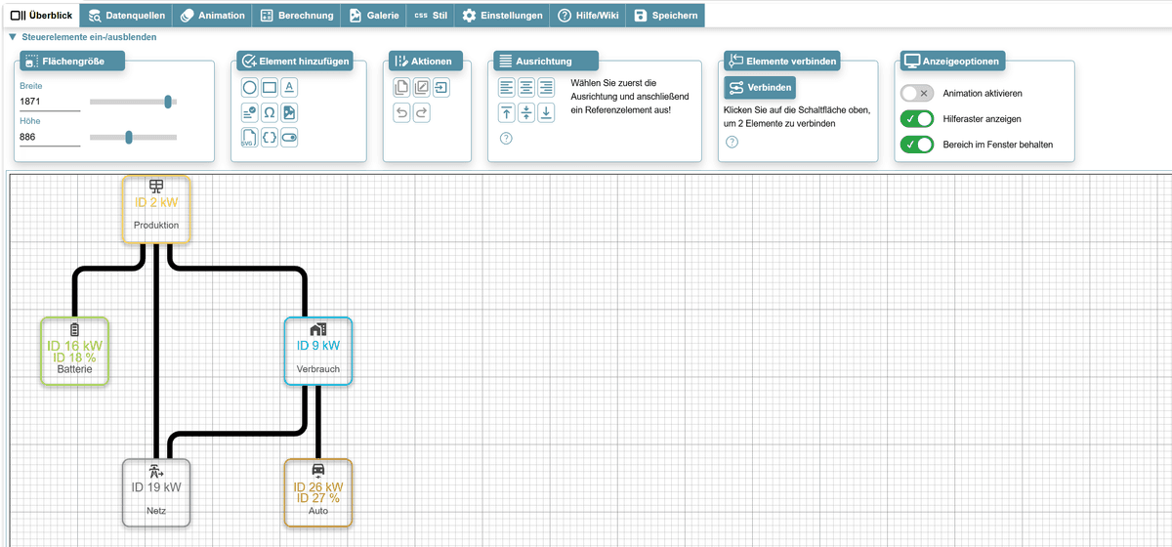Click car icon in Auto element
Viewport: 1172px width, 547px height.
(318, 472)
